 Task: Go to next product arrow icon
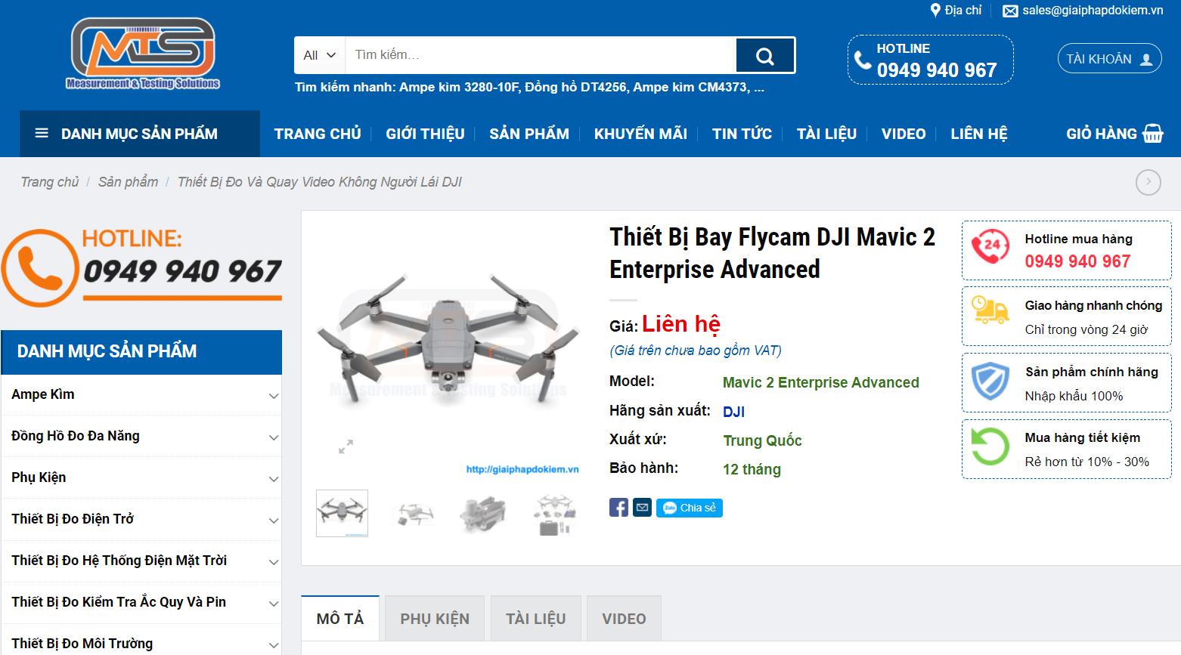[1148, 182]
